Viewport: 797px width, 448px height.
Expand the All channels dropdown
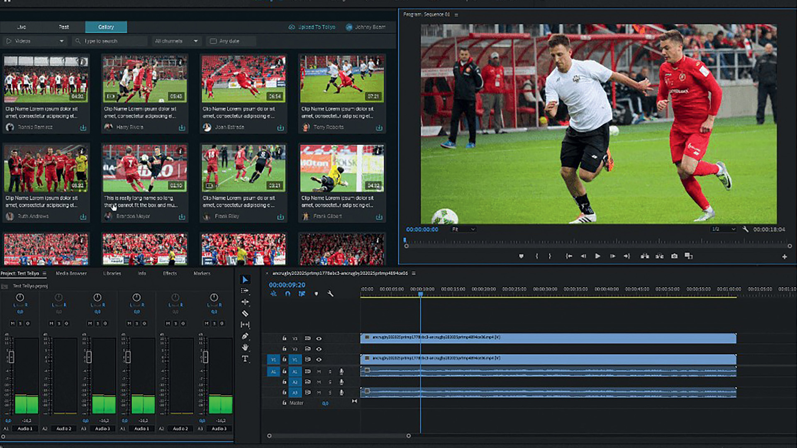pyautogui.click(x=176, y=41)
